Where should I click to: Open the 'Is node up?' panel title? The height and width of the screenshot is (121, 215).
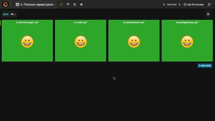click(81, 23)
